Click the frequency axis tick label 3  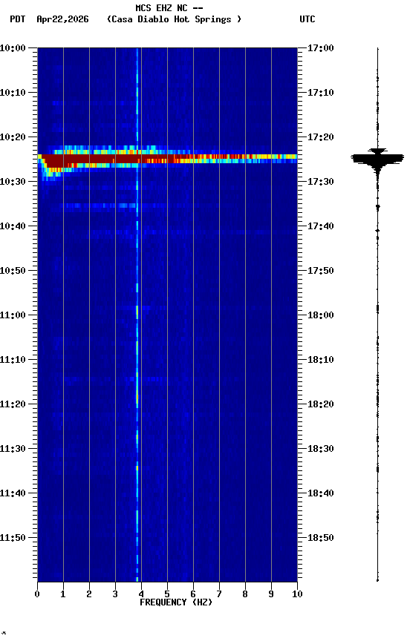(115, 594)
